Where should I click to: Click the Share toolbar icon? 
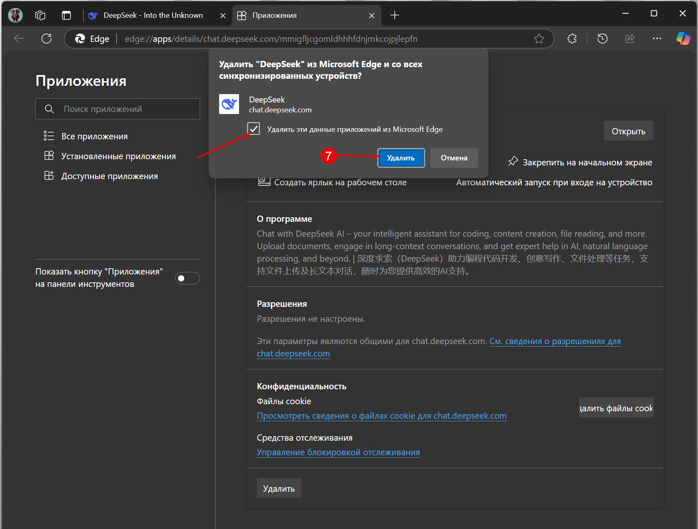click(630, 39)
